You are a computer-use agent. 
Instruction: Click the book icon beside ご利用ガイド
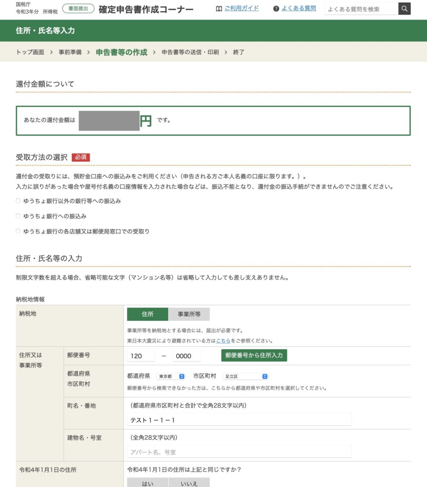pyautogui.click(x=219, y=9)
